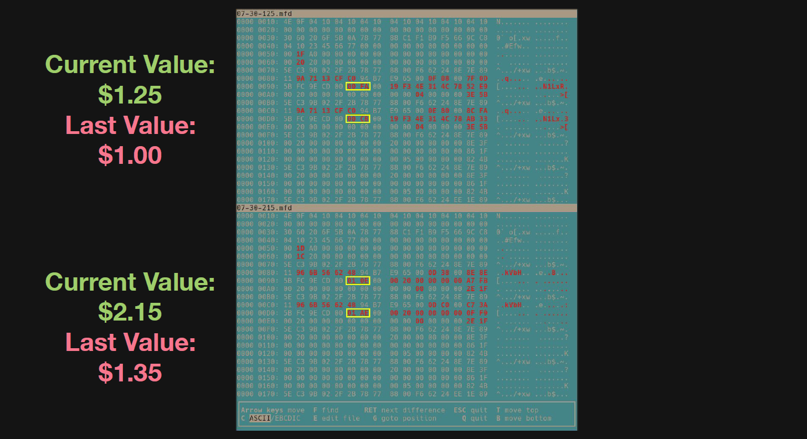The height and width of the screenshot is (439, 807).
Task: Click red bytes '0E 80' in top pane
Action: pyautogui.click(x=439, y=110)
